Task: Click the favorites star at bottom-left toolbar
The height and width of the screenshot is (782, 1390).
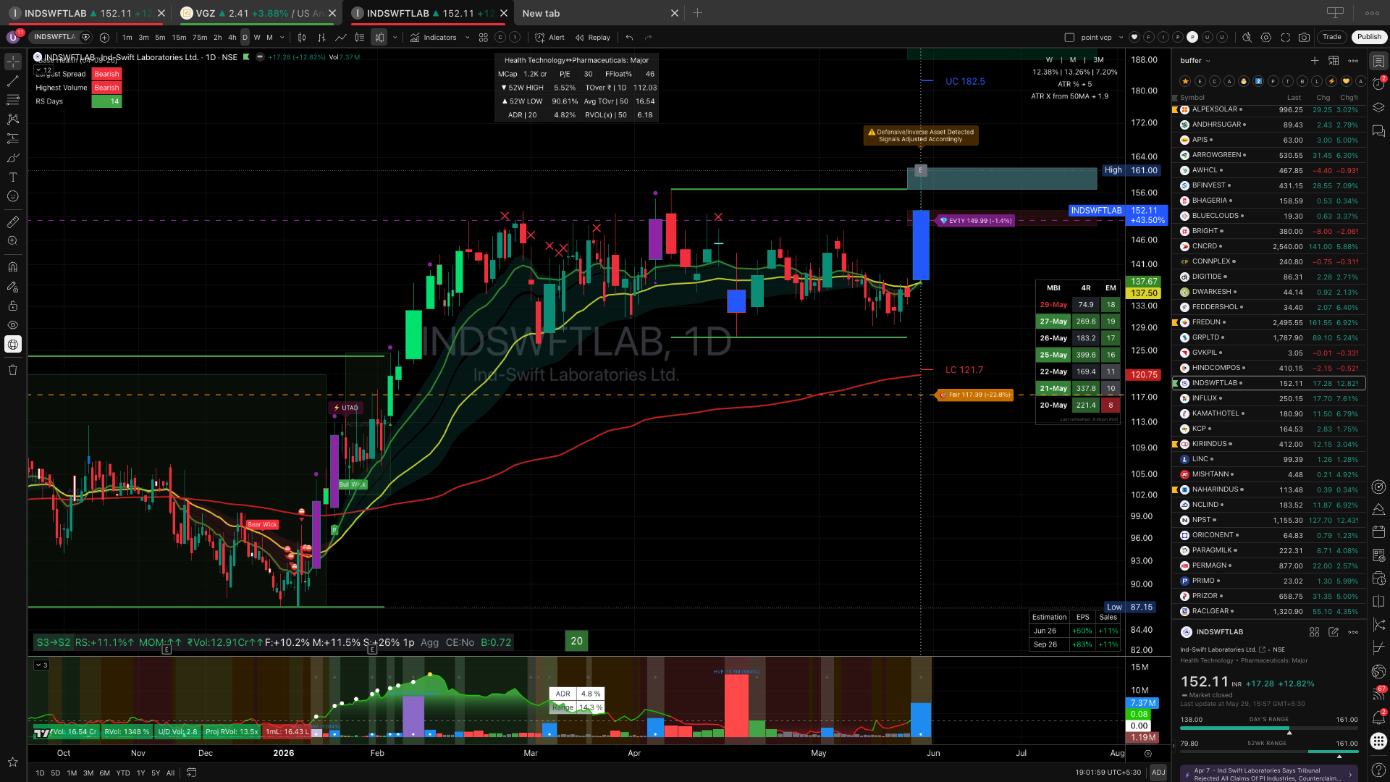Action: [13, 762]
